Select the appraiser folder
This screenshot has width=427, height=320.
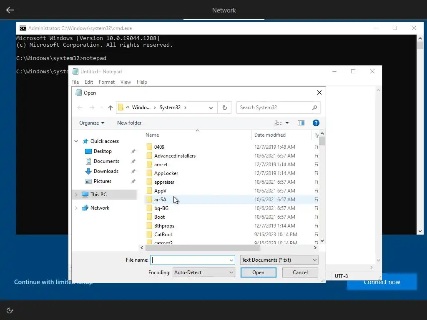[x=164, y=182]
